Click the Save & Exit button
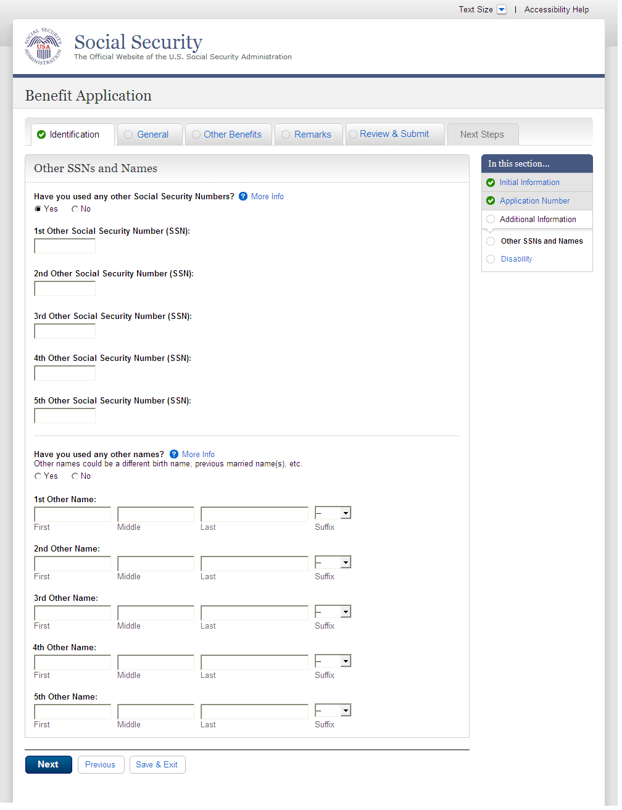Image resolution: width=622 pixels, height=810 pixels. tap(157, 765)
